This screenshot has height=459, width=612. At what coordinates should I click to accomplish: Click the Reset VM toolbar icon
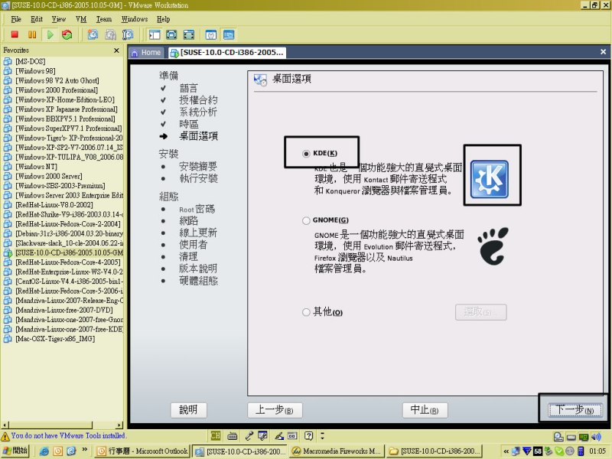tap(67, 34)
